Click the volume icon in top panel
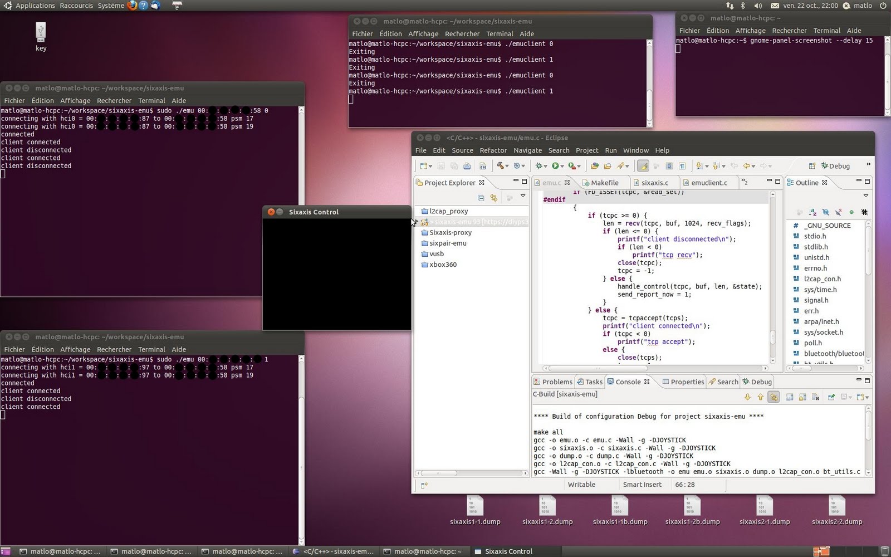This screenshot has height=557, width=891. (x=758, y=6)
